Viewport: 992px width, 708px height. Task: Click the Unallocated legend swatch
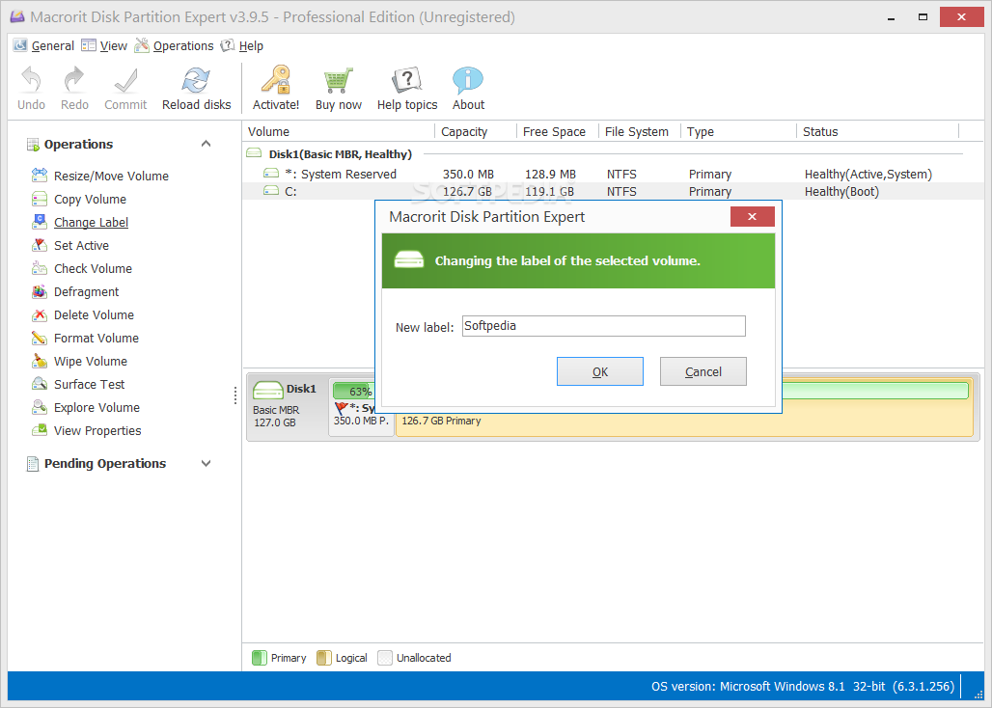pyautogui.click(x=385, y=658)
